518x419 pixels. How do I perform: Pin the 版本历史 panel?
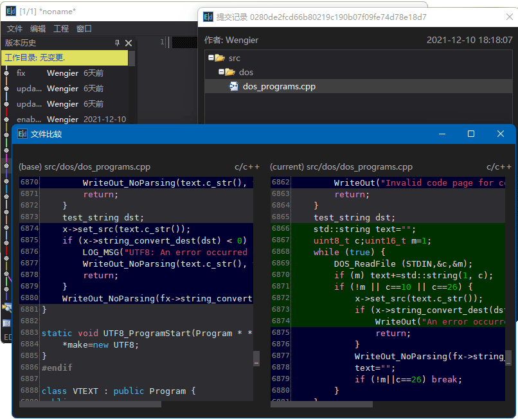point(117,43)
